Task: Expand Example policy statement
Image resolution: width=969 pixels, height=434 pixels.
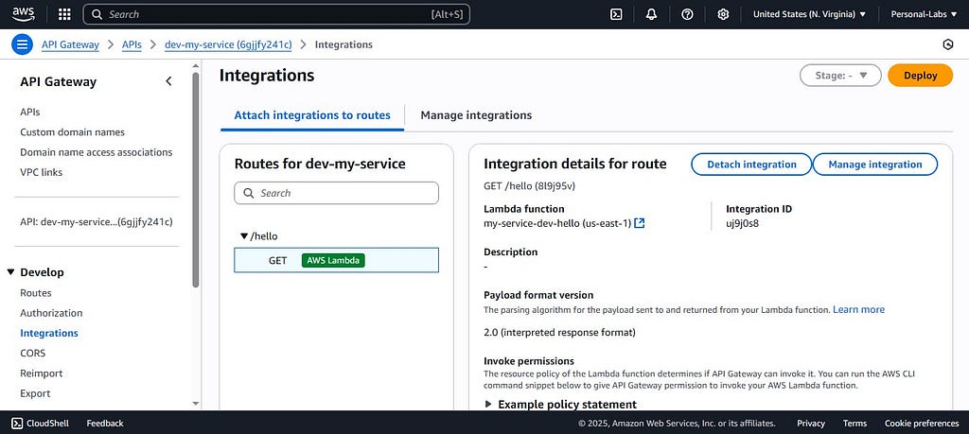Action: click(560, 405)
